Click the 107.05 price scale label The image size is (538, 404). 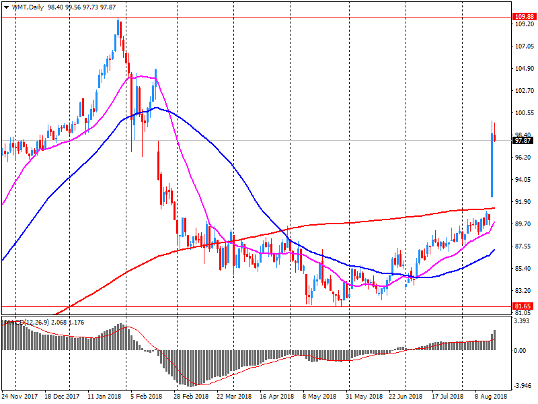[523, 46]
